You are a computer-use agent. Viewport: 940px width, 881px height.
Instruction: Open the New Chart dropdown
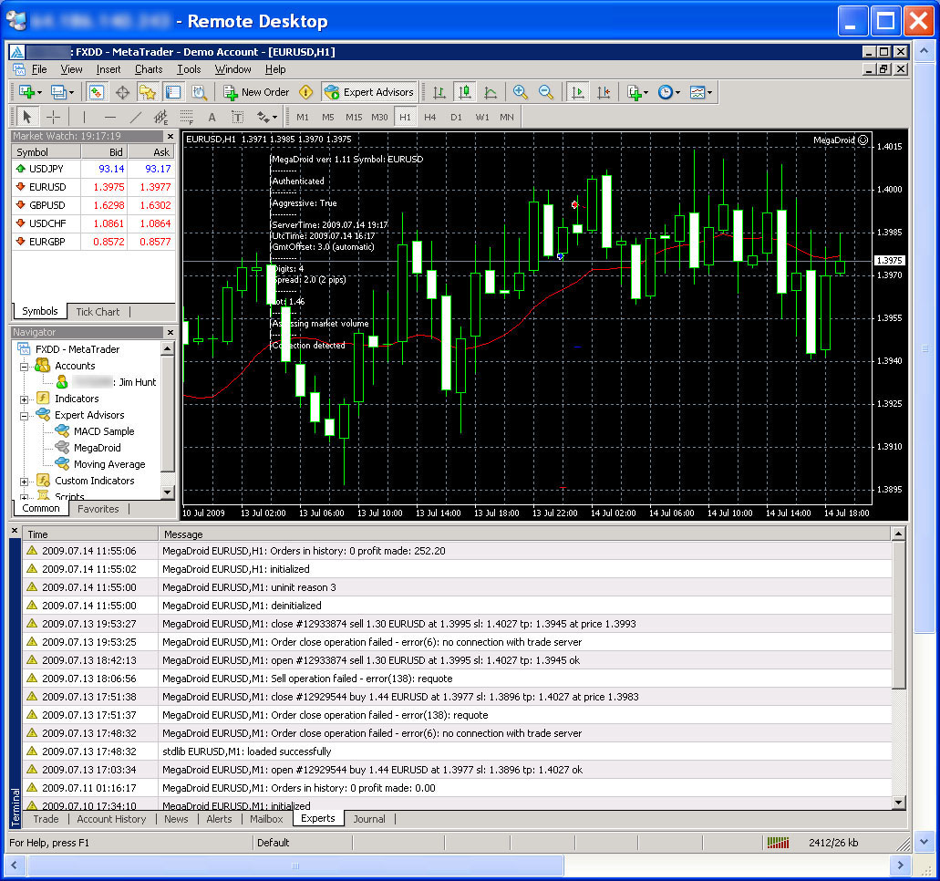coord(30,92)
